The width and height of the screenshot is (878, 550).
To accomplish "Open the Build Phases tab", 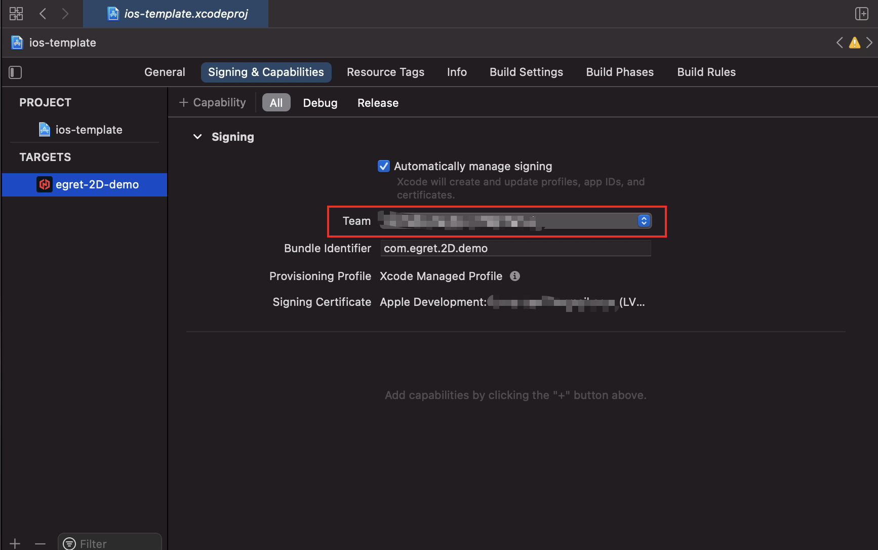I will [x=620, y=72].
